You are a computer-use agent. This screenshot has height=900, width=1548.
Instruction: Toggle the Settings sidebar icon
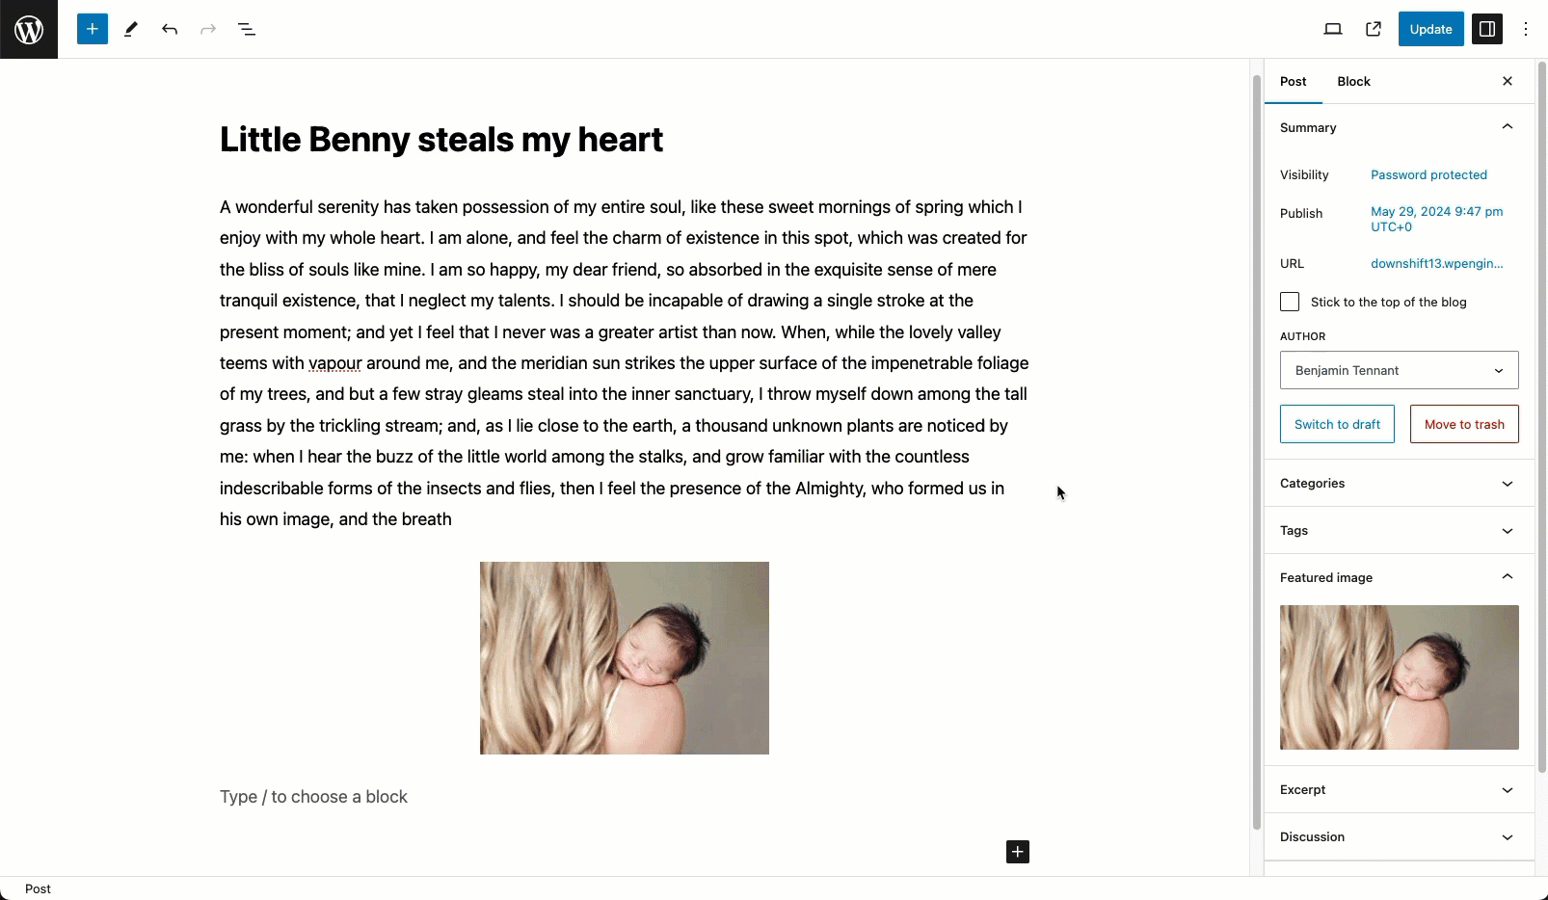(1487, 29)
